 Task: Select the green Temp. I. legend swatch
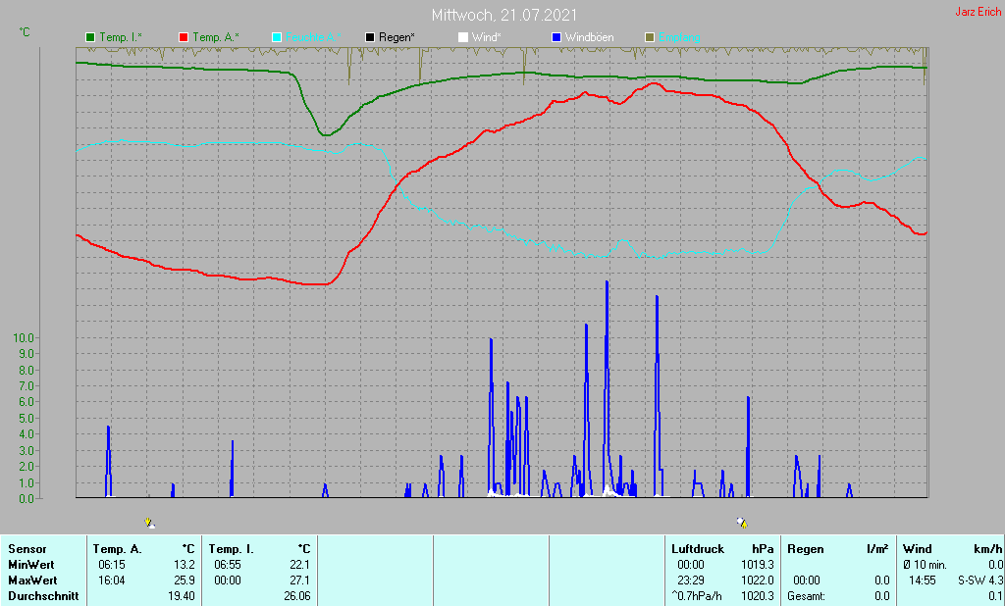tap(90, 38)
